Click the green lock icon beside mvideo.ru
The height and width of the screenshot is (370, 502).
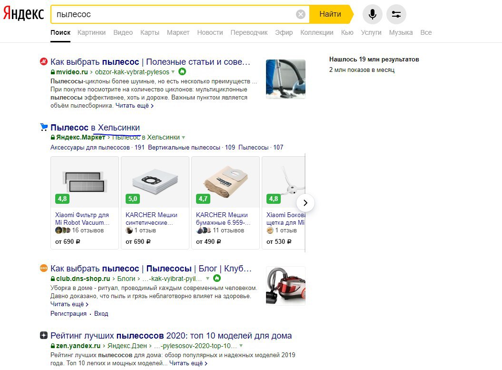(53, 72)
